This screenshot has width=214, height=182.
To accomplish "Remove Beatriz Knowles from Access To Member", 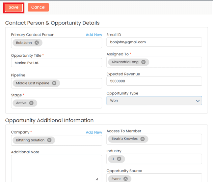I will coord(142,139).
